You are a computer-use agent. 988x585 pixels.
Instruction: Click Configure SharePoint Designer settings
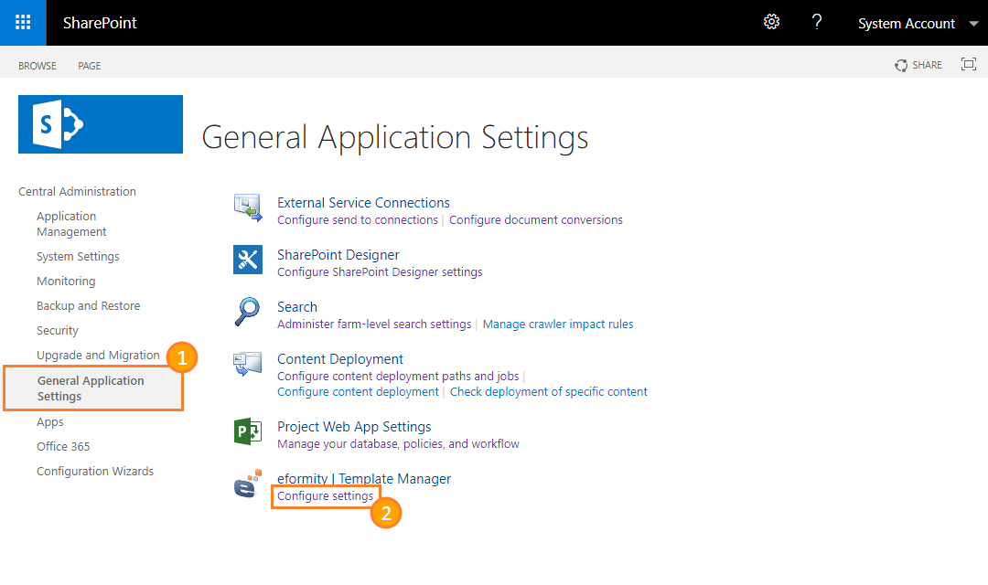(x=380, y=272)
